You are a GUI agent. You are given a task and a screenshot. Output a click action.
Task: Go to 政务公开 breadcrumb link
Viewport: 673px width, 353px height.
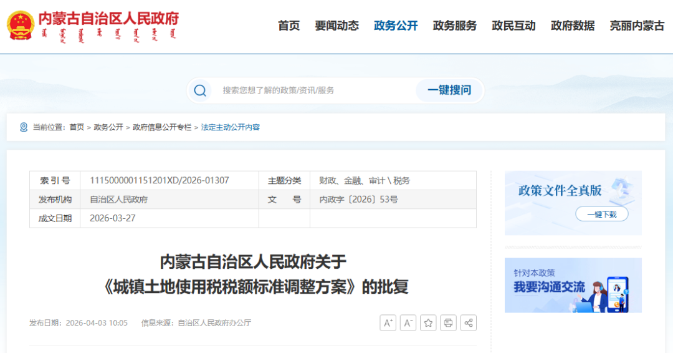point(108,127)
